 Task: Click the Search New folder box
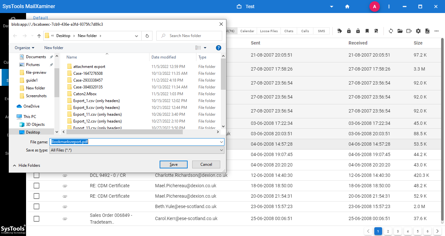pyautogui.click(x=189, y=36)
